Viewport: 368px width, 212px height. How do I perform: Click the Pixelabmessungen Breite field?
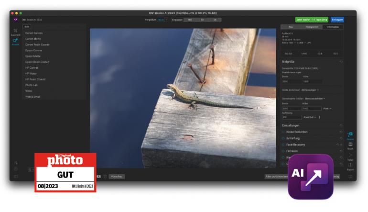[291, 81]
